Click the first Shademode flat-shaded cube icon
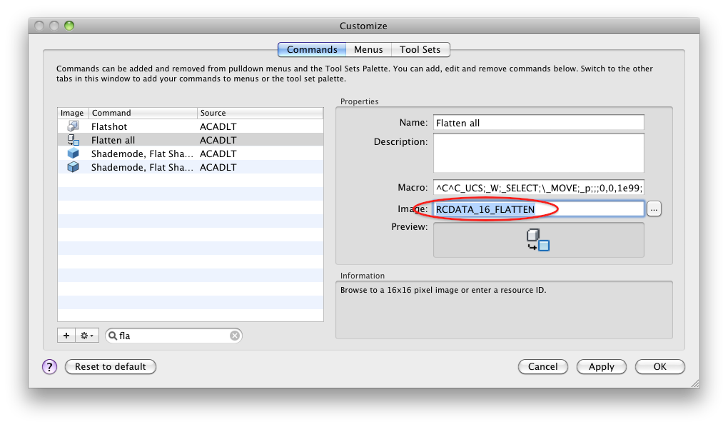728x427 pixels. point(71,153)
